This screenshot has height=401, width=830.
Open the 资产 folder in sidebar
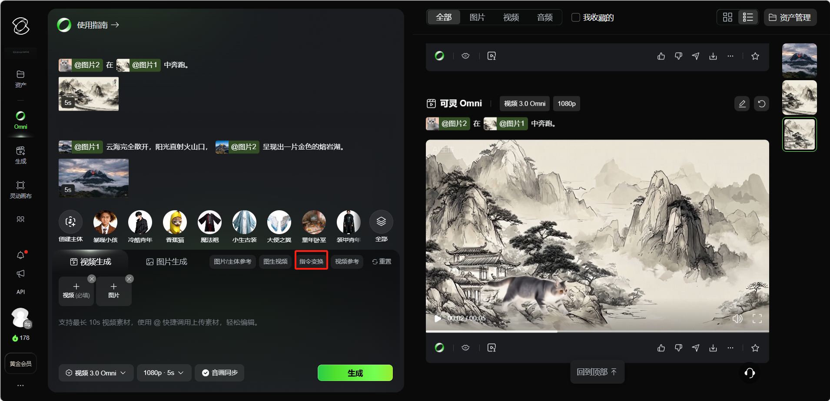coord(20,79)
